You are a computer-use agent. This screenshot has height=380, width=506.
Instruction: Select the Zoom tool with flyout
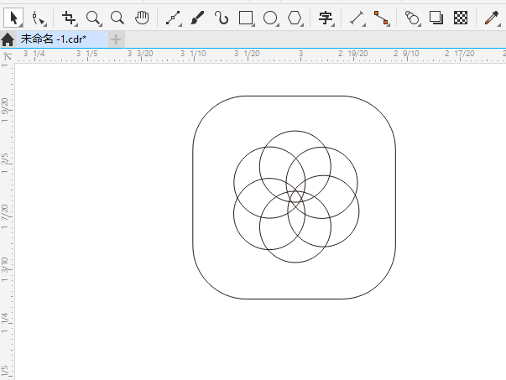tap(94, 18)
